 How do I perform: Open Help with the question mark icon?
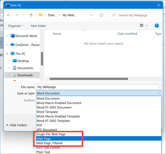[157, 26]
